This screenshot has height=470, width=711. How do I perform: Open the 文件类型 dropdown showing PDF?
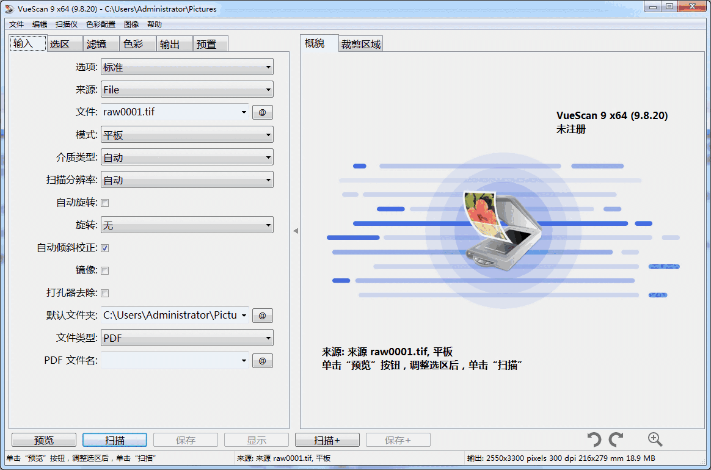coord(186,338)
